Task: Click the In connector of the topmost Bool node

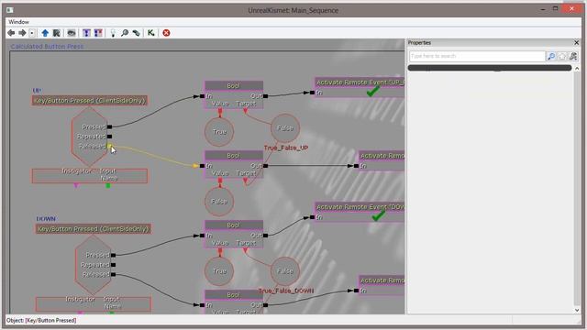Action: tap(202, 96)
